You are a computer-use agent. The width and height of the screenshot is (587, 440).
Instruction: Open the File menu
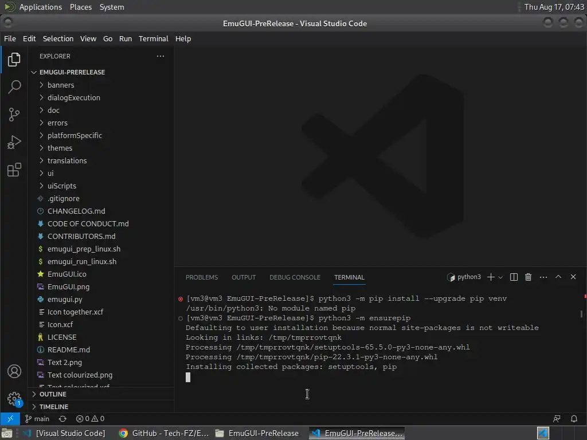pos(10,38)
